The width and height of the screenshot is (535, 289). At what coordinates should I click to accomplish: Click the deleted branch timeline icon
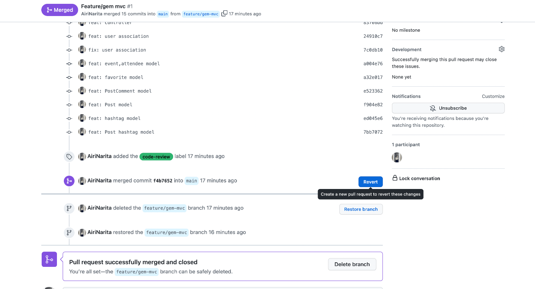(69, 208)
